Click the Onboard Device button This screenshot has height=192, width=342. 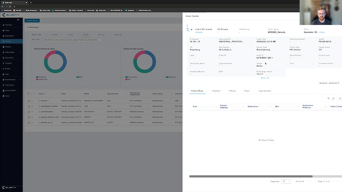pos(32,20)
